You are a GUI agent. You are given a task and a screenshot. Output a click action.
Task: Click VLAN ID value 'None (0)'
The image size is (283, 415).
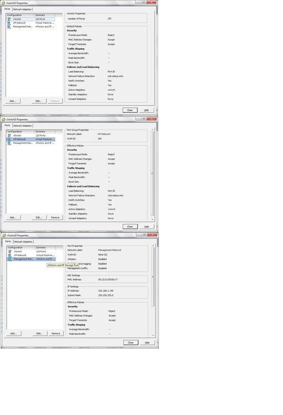coord(103,255)
